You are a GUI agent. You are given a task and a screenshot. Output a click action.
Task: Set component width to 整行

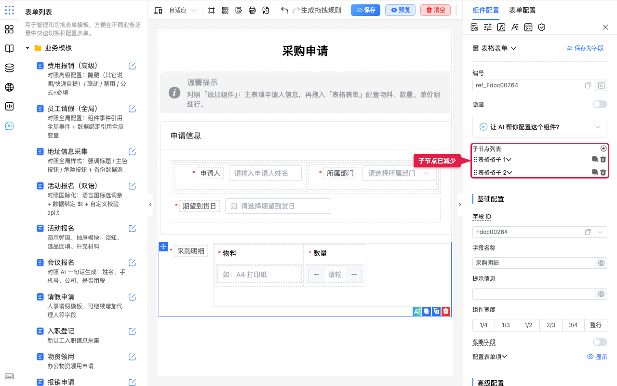(596, 325)
